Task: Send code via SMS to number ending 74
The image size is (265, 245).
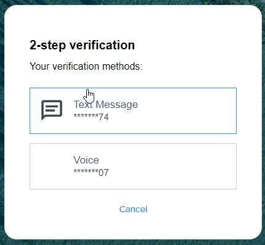Action: click(x=133, y=110)
